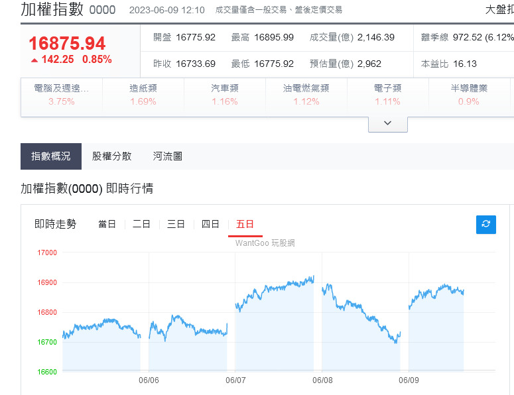Viewport: 514px width, 395px height.
Task: Open the 河流圖 tab
Action: pyautogui.click(x=168, y=156)
